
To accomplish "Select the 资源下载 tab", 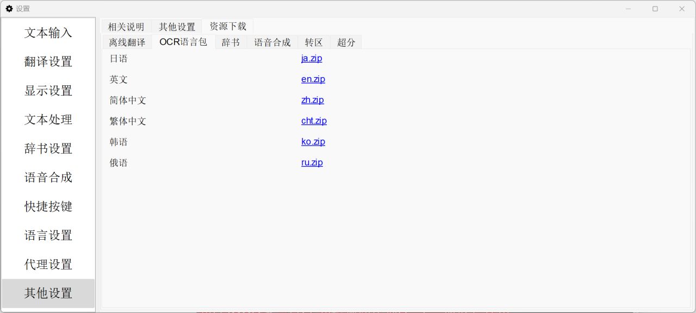I will (228, 26).
